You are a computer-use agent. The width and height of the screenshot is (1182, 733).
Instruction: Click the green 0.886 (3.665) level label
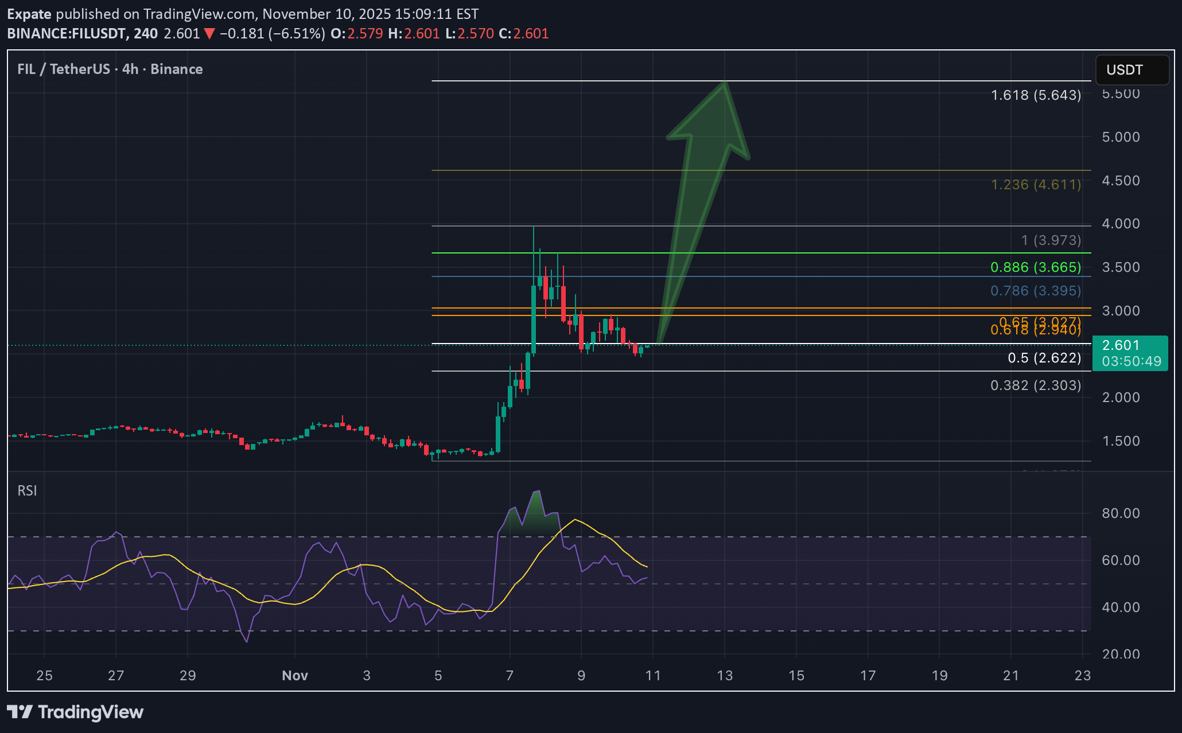tap(1036, 267)
